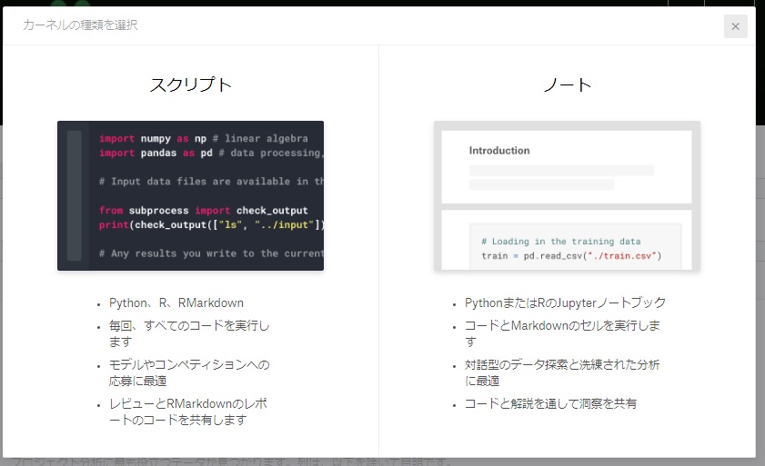Select the ノート notebook preview thumbnail

click(567, 195)
